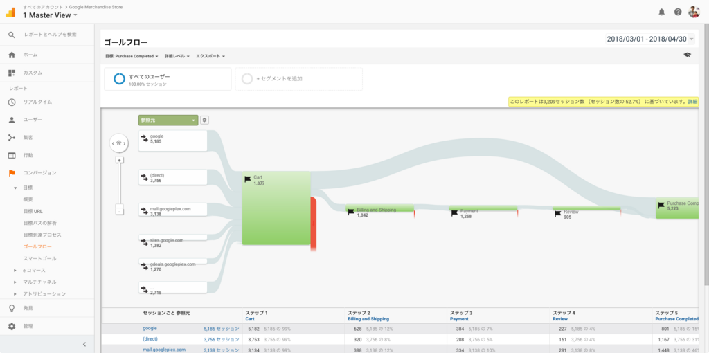709x353 pixels.
Task: Click the green Cart node block
Action: [x=276, y=208]
